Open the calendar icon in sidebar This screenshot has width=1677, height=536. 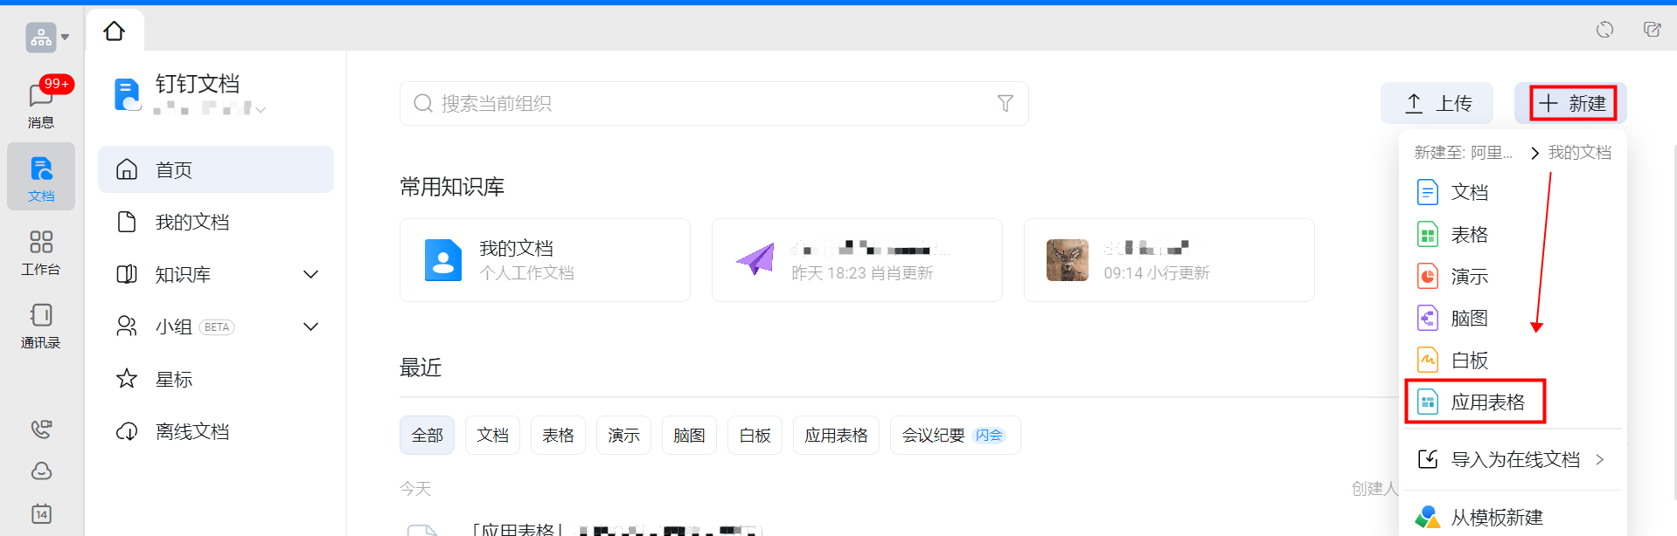tap(41, 513)
